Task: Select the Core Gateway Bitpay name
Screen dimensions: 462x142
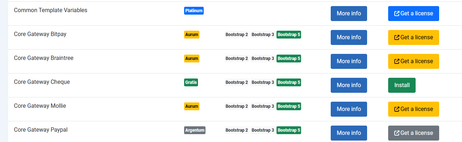Action: pos(40,34)
